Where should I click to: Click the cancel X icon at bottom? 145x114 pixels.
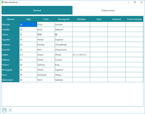10,110
